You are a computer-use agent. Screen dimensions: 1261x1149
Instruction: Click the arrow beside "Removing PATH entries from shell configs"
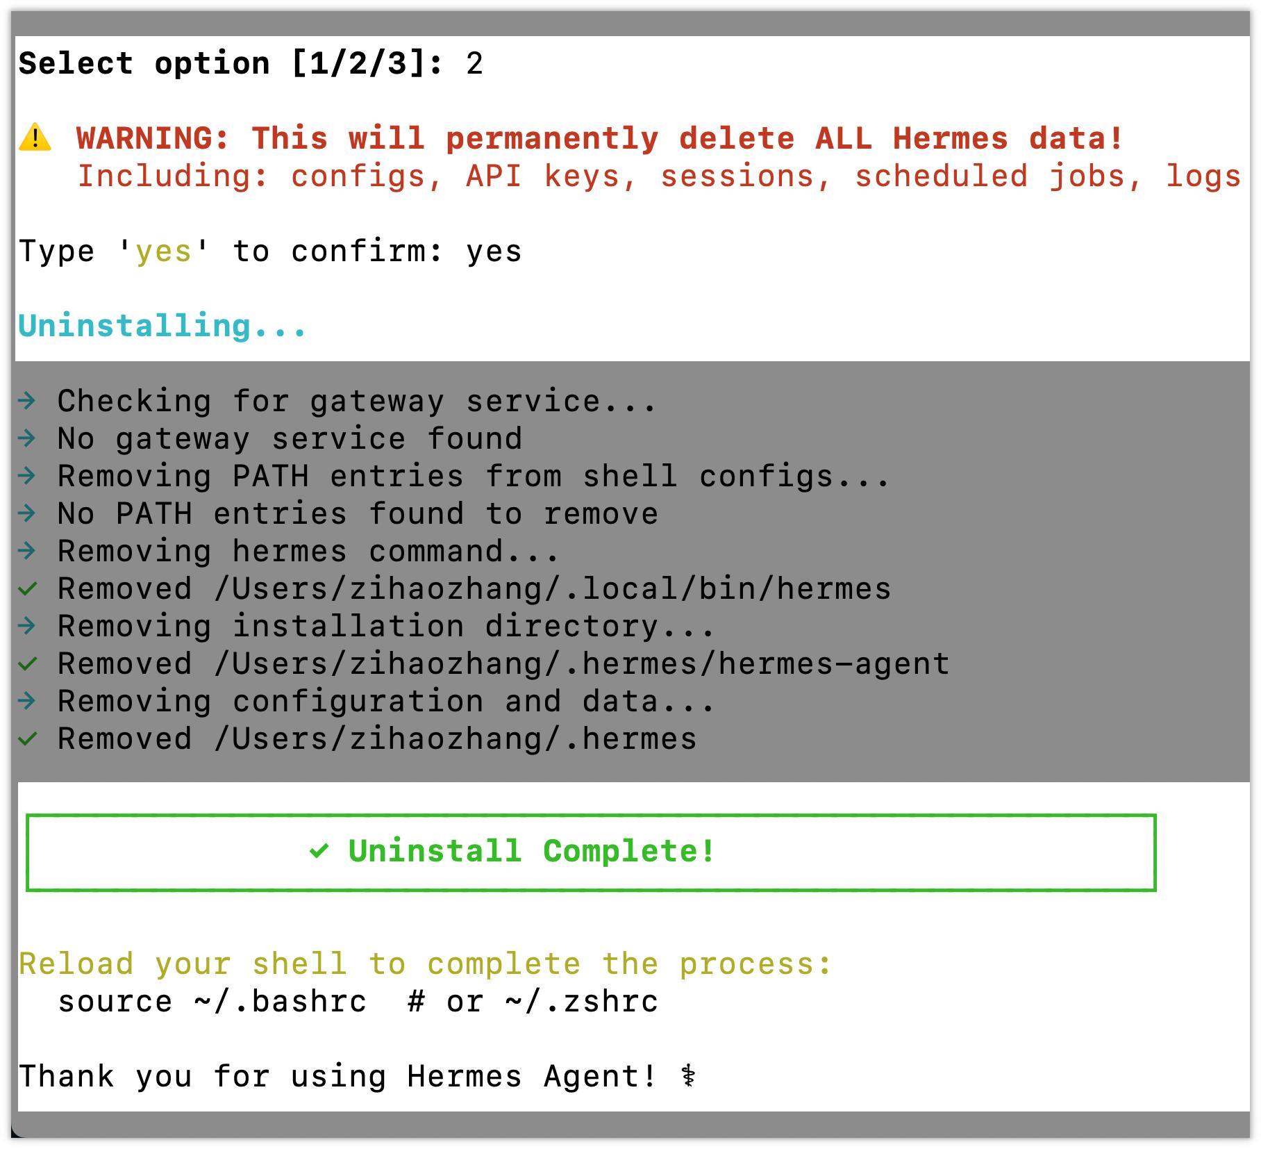pos(27,475)
